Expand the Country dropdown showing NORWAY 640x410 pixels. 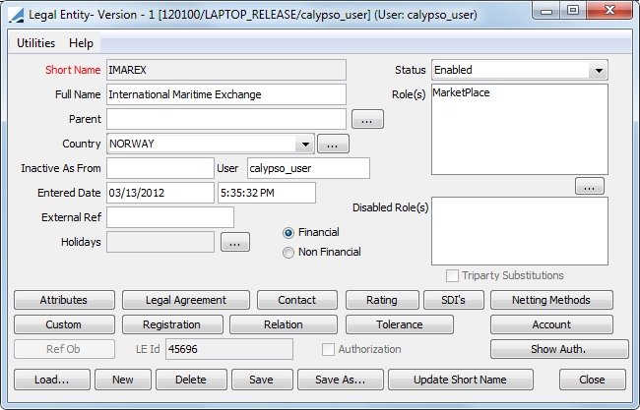click(305, 144)
